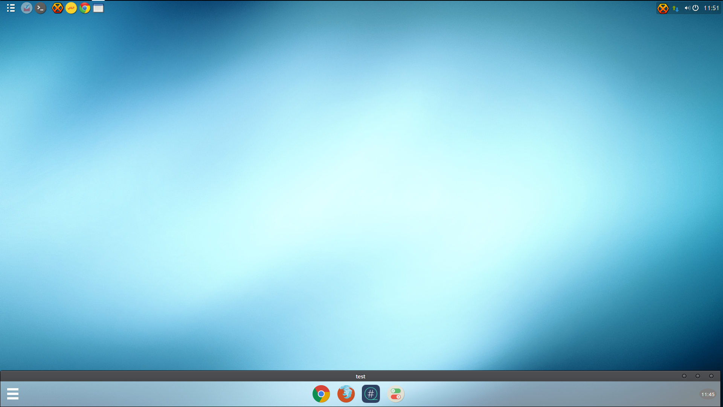Launch Chrome from the test window dock
This screenshot has height=407, width=723.
(321, 394)
